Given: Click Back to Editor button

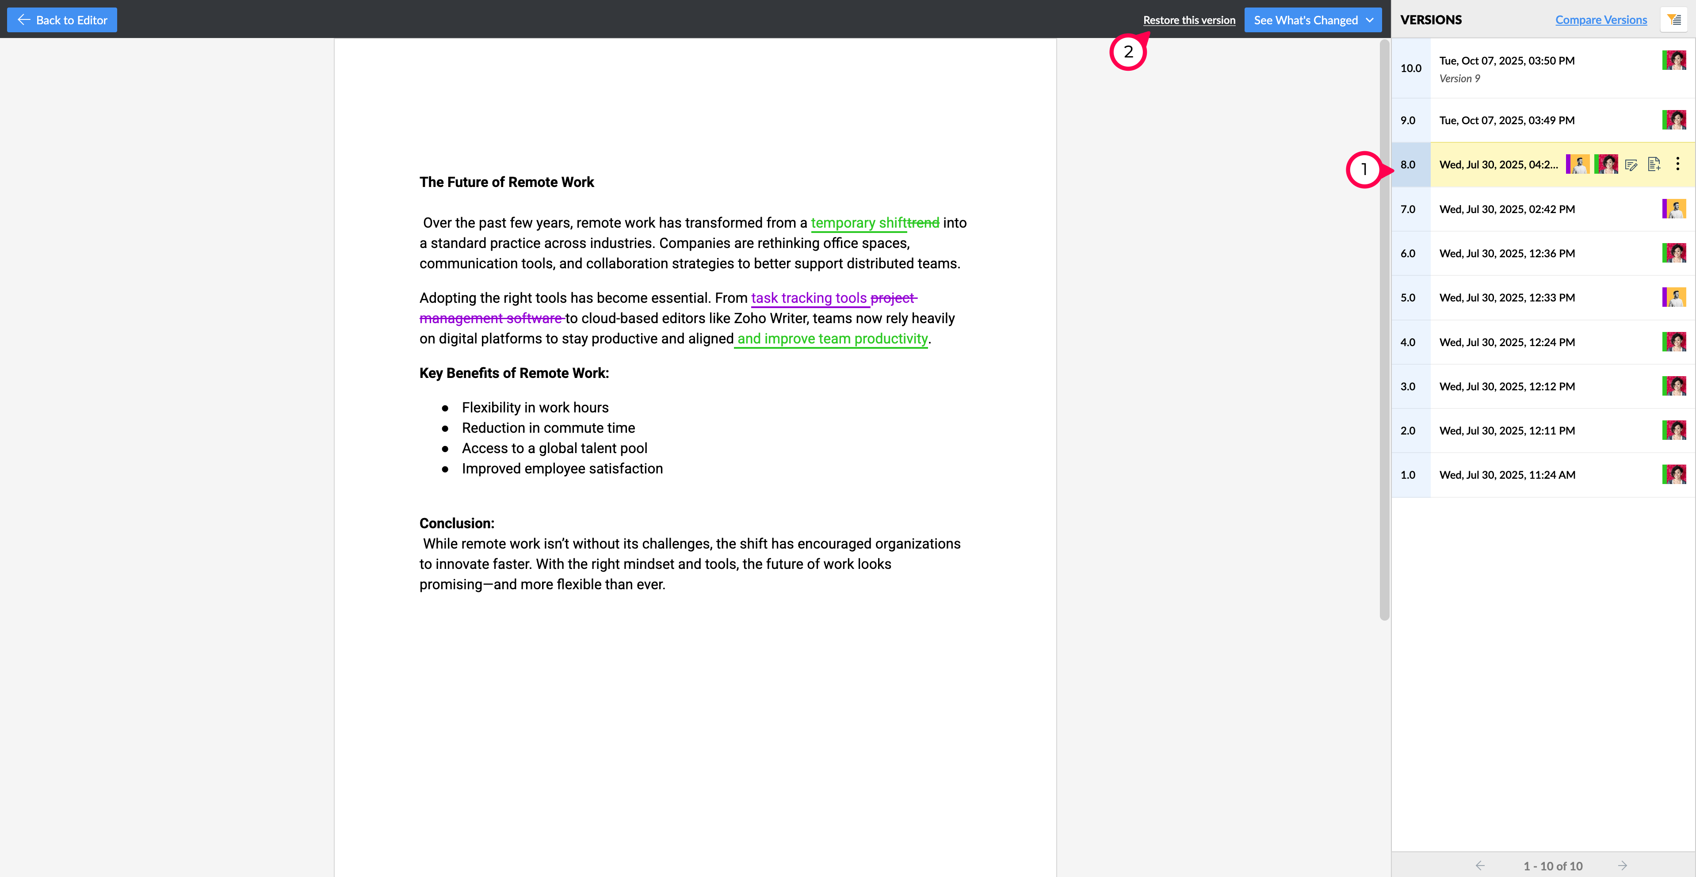Looking at the screenshot, I should (62, 20).
